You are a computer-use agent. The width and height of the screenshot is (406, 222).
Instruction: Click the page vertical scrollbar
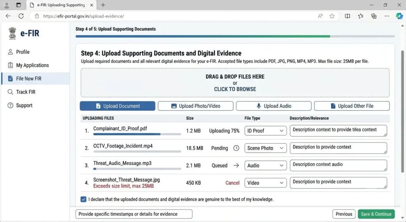point(402,112)
